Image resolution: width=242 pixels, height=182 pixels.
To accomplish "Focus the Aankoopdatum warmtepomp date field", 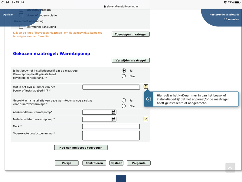I will (97, 112).
